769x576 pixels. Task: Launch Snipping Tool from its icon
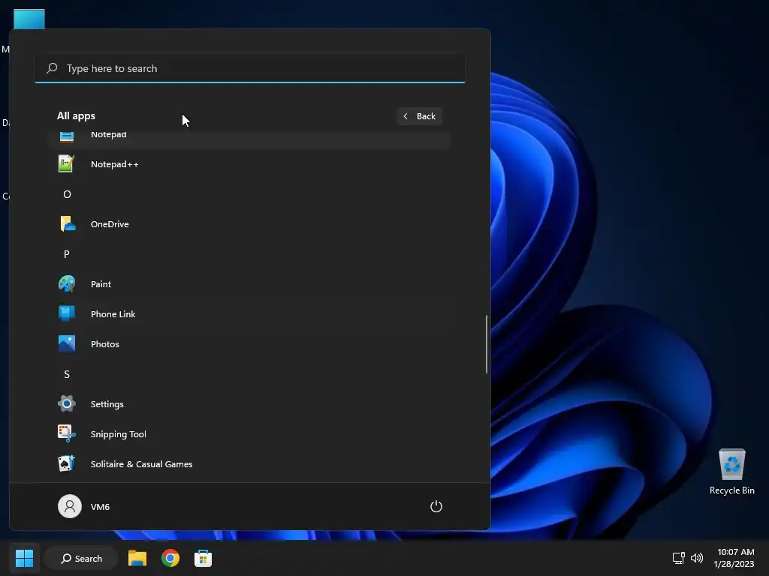(x=67, y=434)
